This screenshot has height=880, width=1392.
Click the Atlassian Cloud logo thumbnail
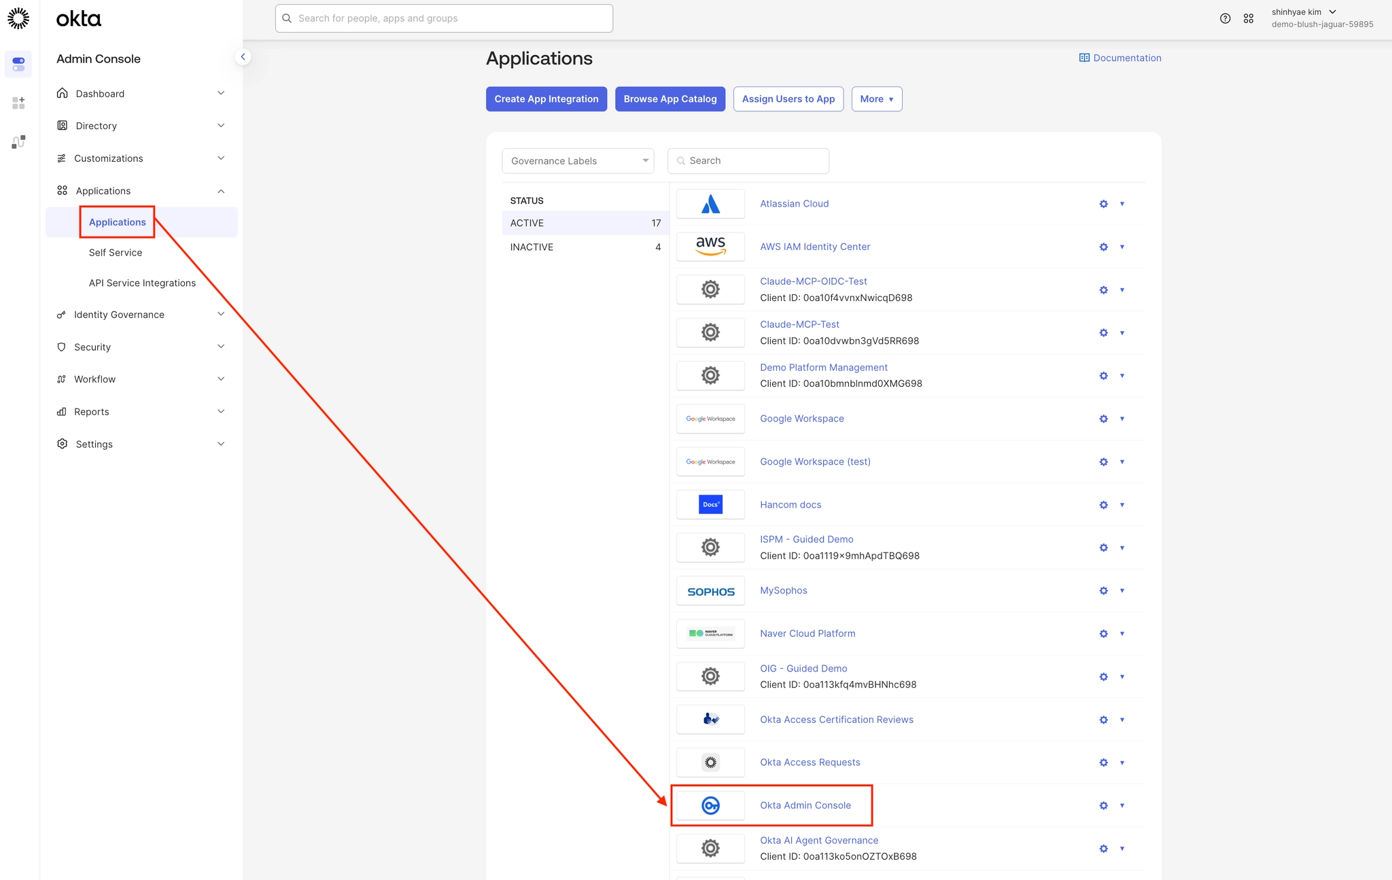710,204
